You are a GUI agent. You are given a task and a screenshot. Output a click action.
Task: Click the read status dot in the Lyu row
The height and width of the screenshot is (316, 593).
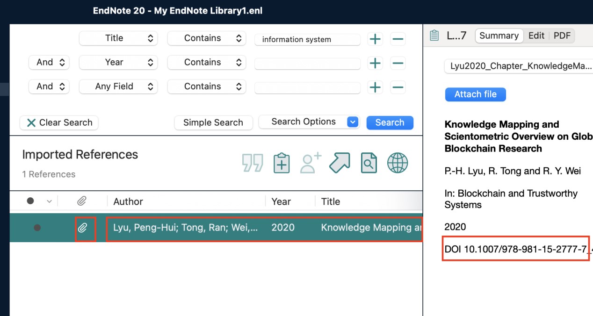(x=37, y=228)
